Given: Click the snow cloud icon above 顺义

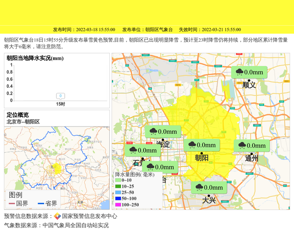Looking at the screenshot, I should (x=240, y=73).
